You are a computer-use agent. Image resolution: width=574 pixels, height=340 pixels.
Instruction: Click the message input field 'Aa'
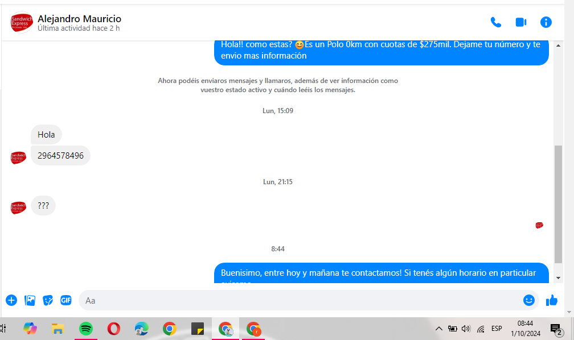(x=300, y=300)
